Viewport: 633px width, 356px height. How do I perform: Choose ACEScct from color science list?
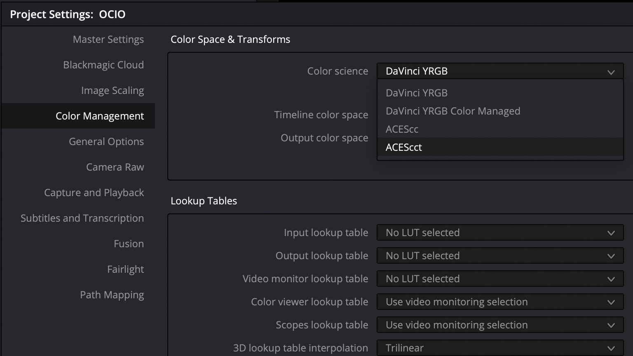coord(404,147)
